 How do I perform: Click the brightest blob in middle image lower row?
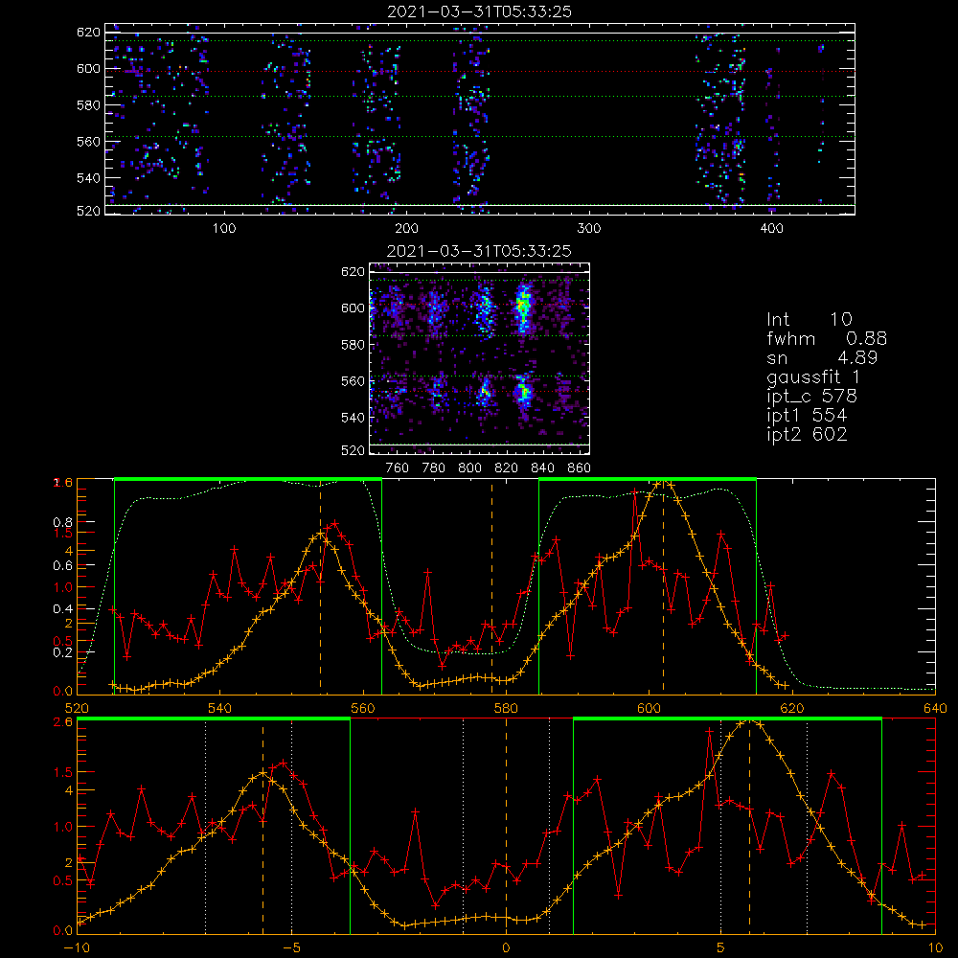coord(523,393)
